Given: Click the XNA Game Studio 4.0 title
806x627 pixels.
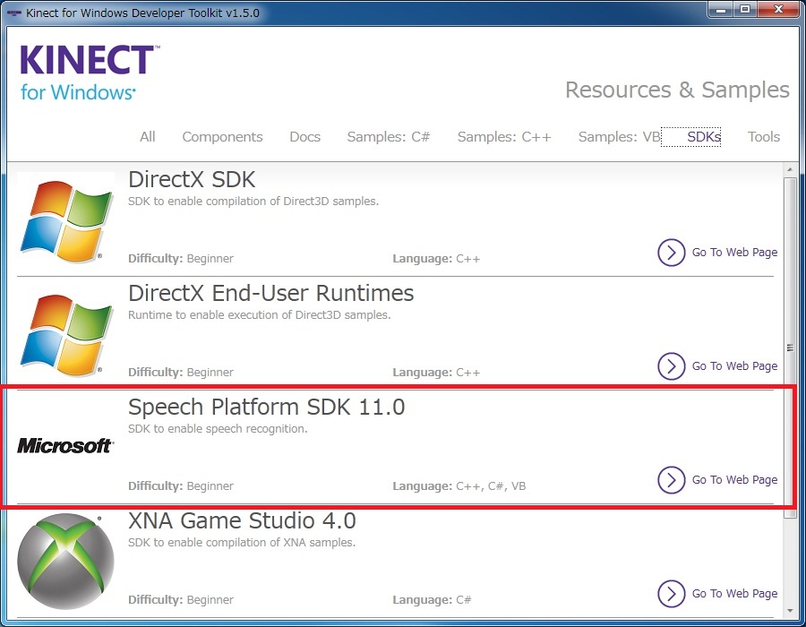Looking at the screenshot, I should tap(242, 520).
